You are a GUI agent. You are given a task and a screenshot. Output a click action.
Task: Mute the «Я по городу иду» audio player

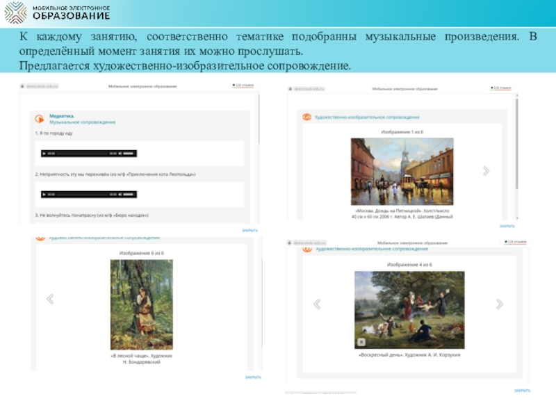[x=120, y=154]
